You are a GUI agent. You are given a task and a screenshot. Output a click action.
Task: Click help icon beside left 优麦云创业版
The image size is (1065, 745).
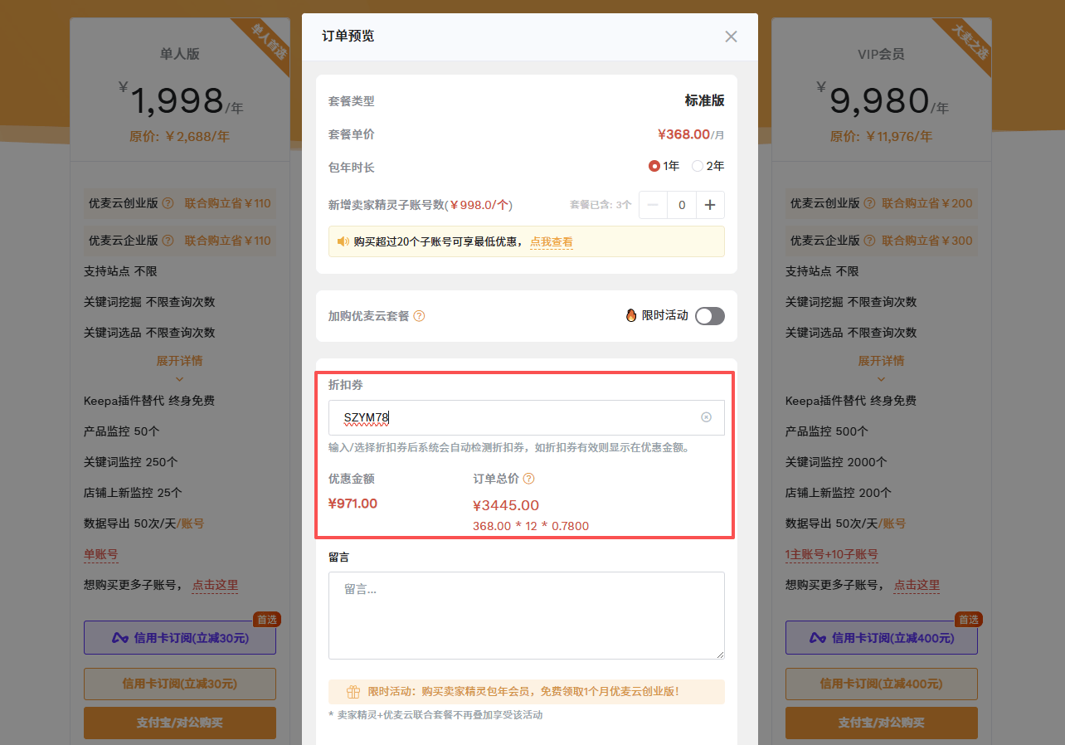click(168, 203)
